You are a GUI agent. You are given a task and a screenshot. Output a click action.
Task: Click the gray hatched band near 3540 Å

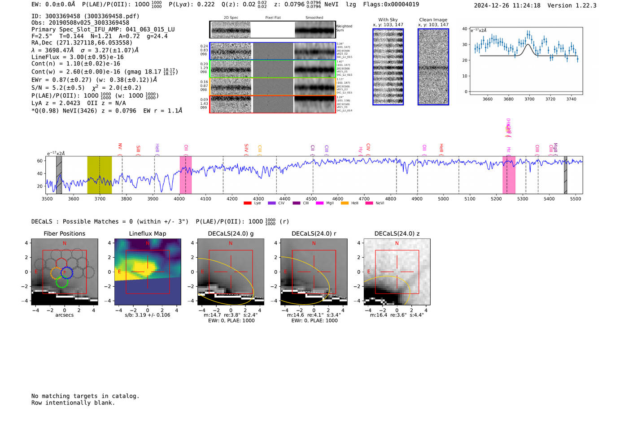click(x=59, y=175)
